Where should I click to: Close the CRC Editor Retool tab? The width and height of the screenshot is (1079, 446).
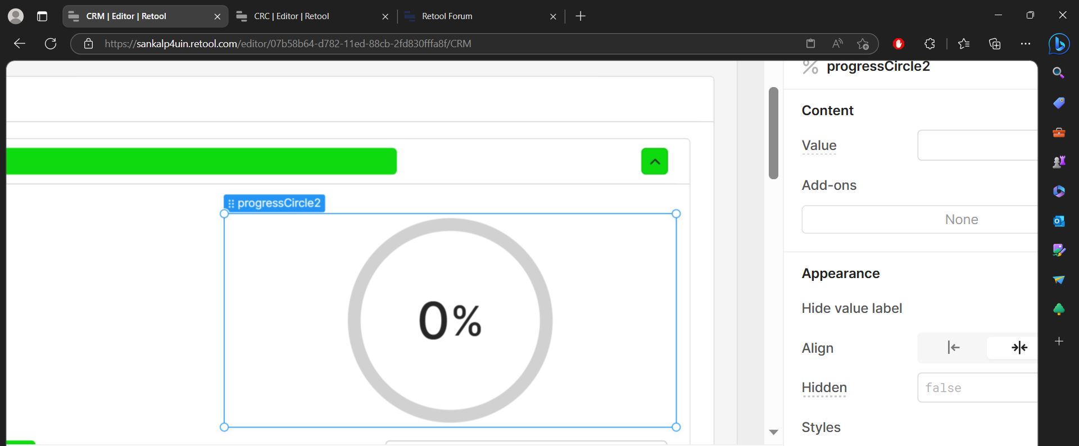[x=385, y=17]
